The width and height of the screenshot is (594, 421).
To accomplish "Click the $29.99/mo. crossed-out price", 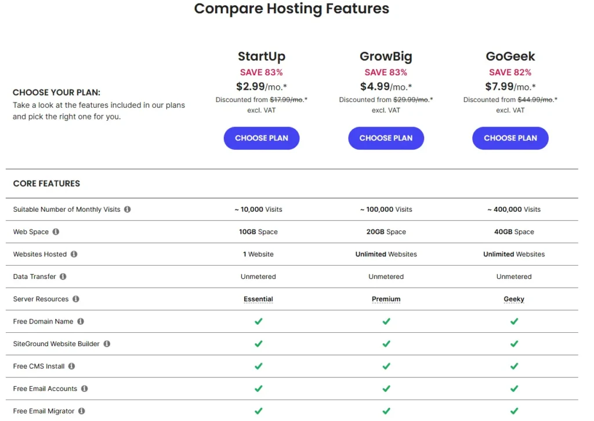I will (x=411, y=100).
